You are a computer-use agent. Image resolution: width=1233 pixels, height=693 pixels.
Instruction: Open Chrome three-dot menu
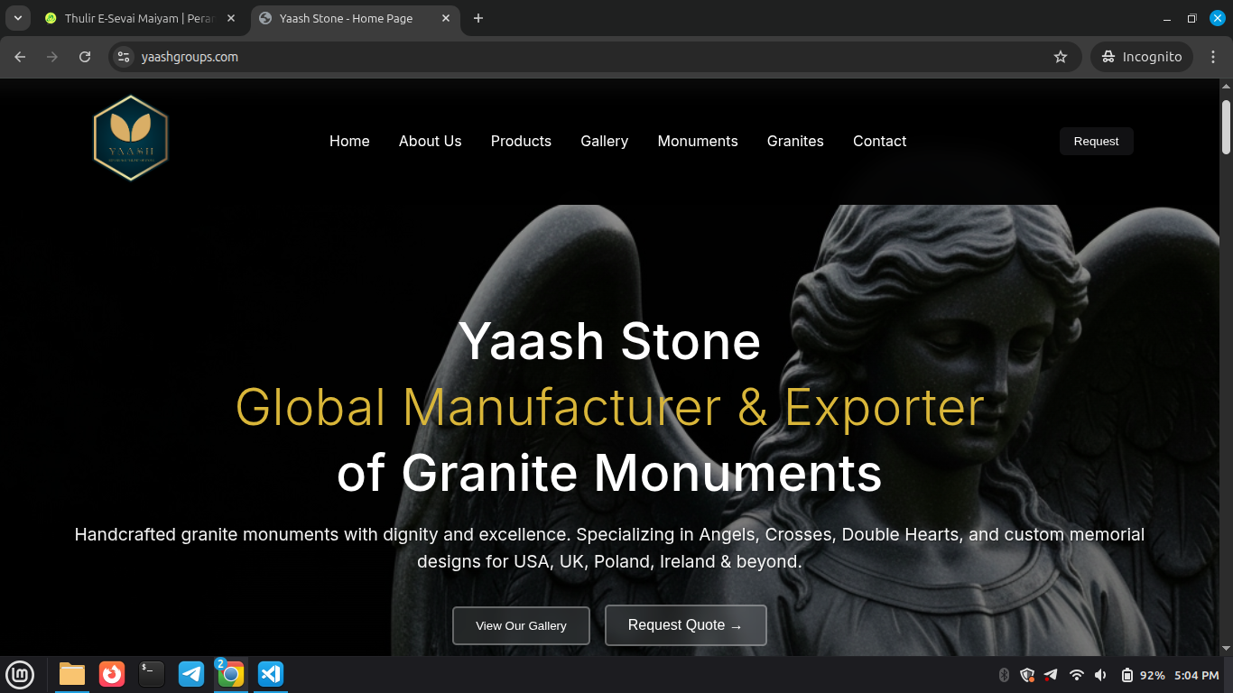(x=1213, y=57)
